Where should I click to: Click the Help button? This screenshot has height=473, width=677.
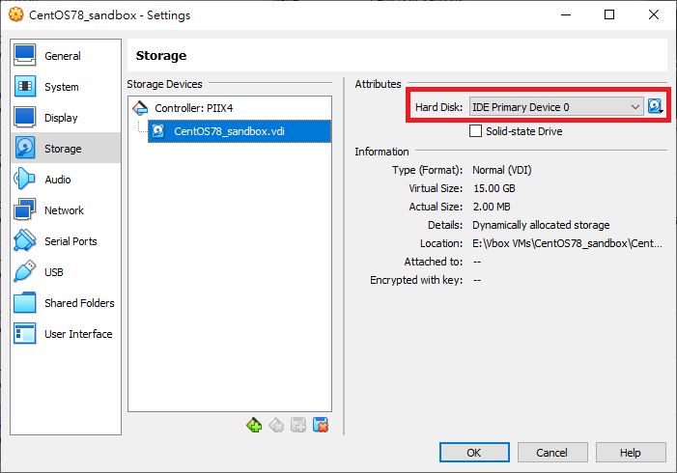point(630,452)
